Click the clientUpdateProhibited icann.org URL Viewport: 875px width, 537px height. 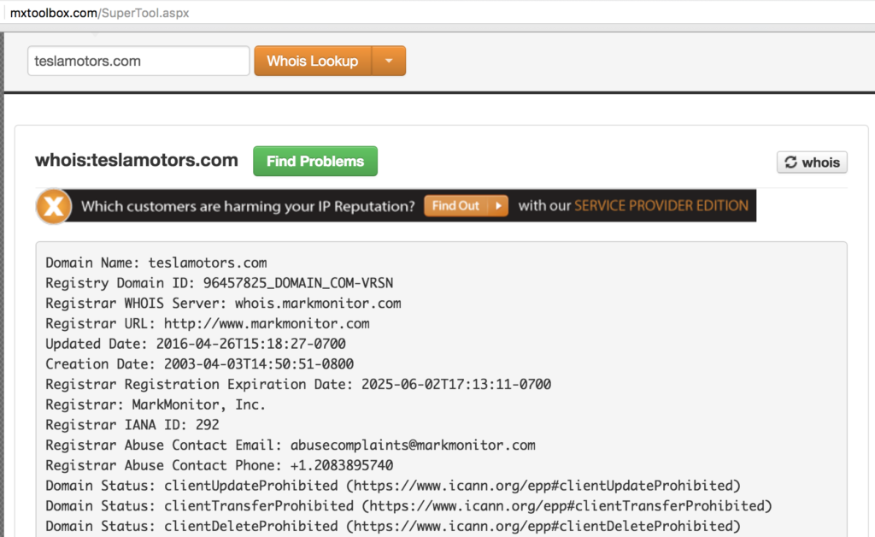543,486
